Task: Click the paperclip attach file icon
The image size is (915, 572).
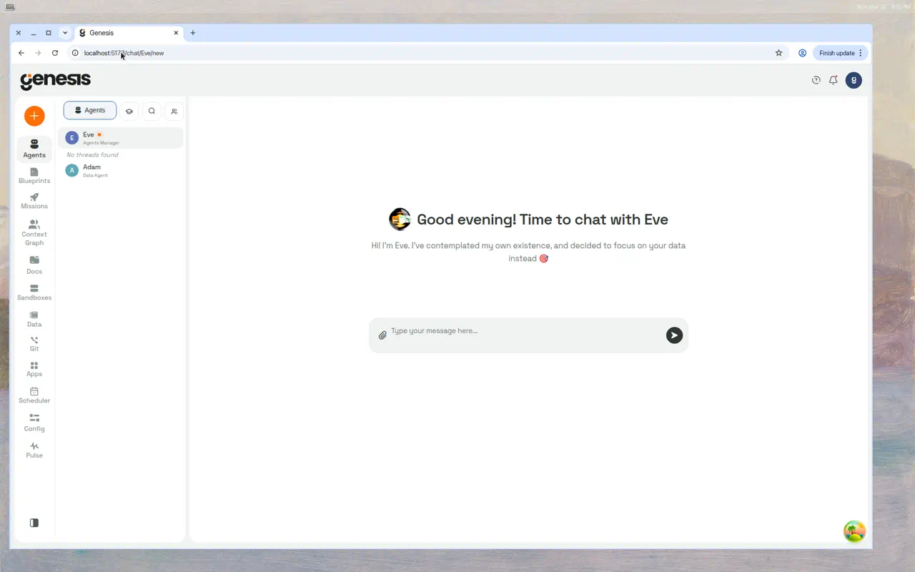Action: coord(382,335)
